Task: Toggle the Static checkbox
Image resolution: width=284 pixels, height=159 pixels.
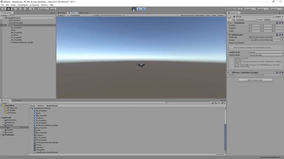Action: (275, 17)
